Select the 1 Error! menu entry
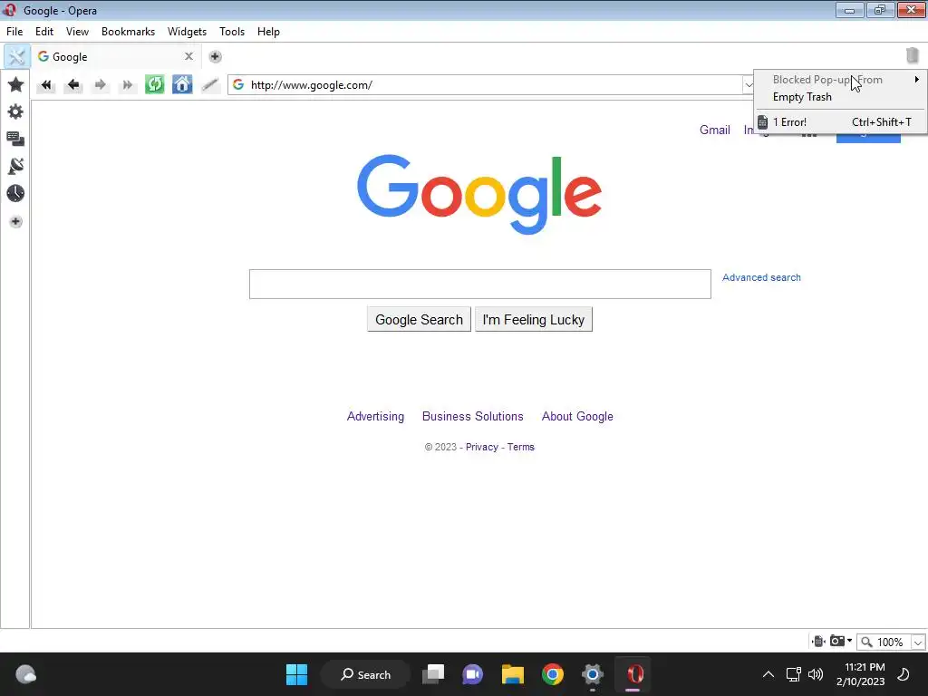This screenshot has height=696, width=928. (x=841, y=122)
